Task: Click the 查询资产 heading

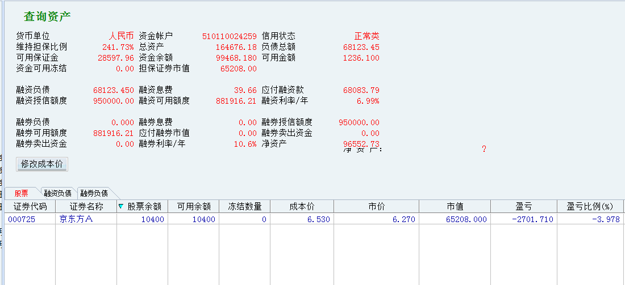Action: click(x=47, y=16)
